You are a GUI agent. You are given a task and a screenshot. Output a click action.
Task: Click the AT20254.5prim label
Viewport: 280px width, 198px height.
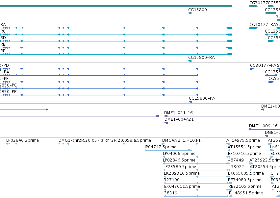point(265,167)
